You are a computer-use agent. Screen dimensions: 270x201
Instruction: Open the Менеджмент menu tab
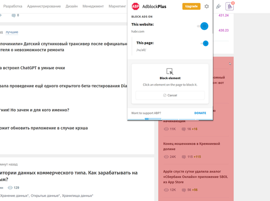coord(93,7)
